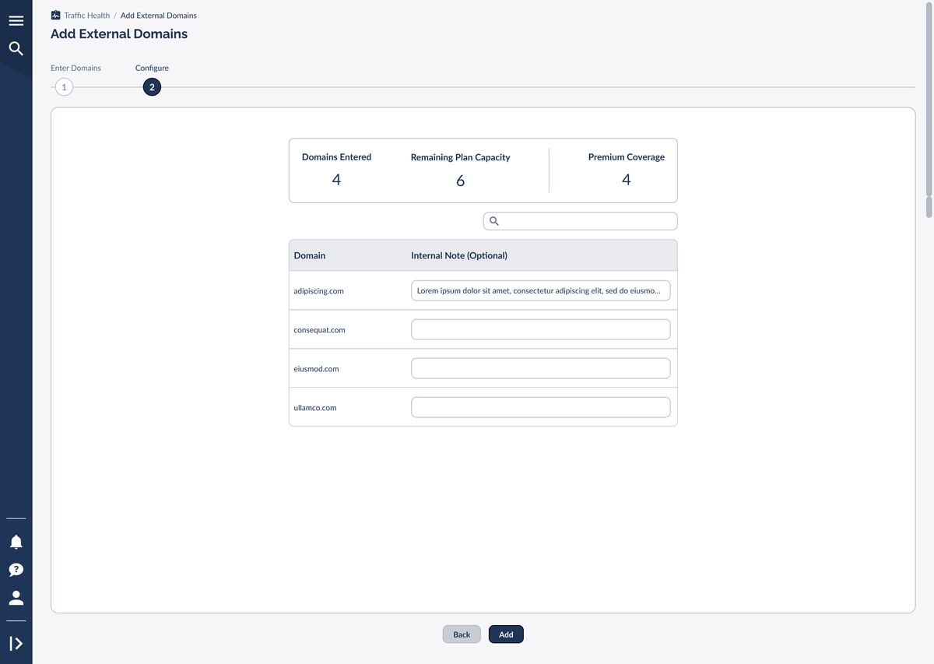Click the magnifier icon in the domain search box

click(493, 221)
